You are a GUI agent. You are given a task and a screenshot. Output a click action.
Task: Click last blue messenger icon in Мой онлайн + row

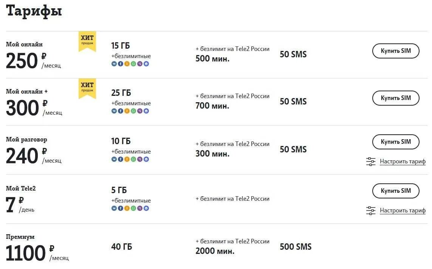point(146,111)
